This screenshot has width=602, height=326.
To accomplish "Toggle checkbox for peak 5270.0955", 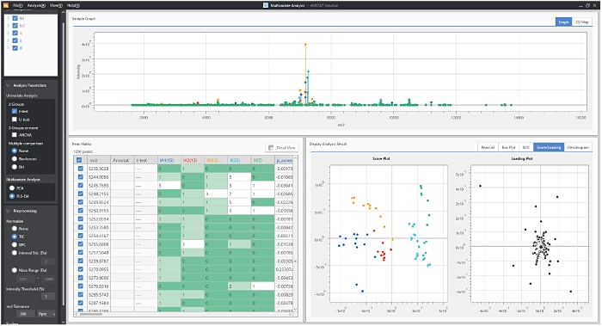I will pos(80,269).
